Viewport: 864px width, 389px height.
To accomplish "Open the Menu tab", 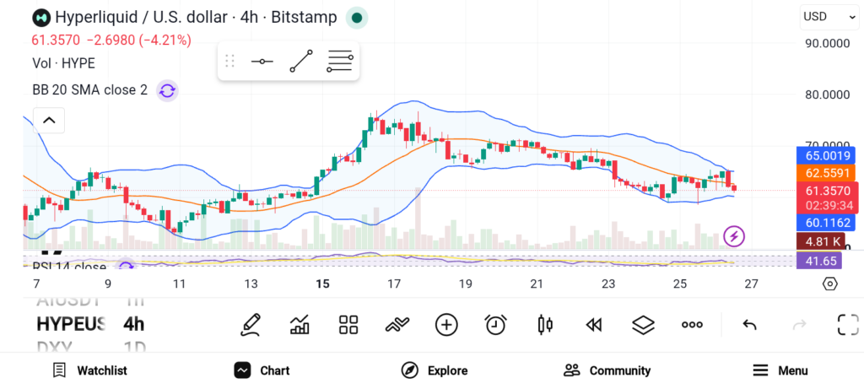I will click(780, 370).
